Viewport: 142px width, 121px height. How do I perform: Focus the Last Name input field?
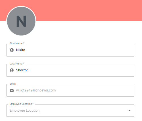coord(70,70)
